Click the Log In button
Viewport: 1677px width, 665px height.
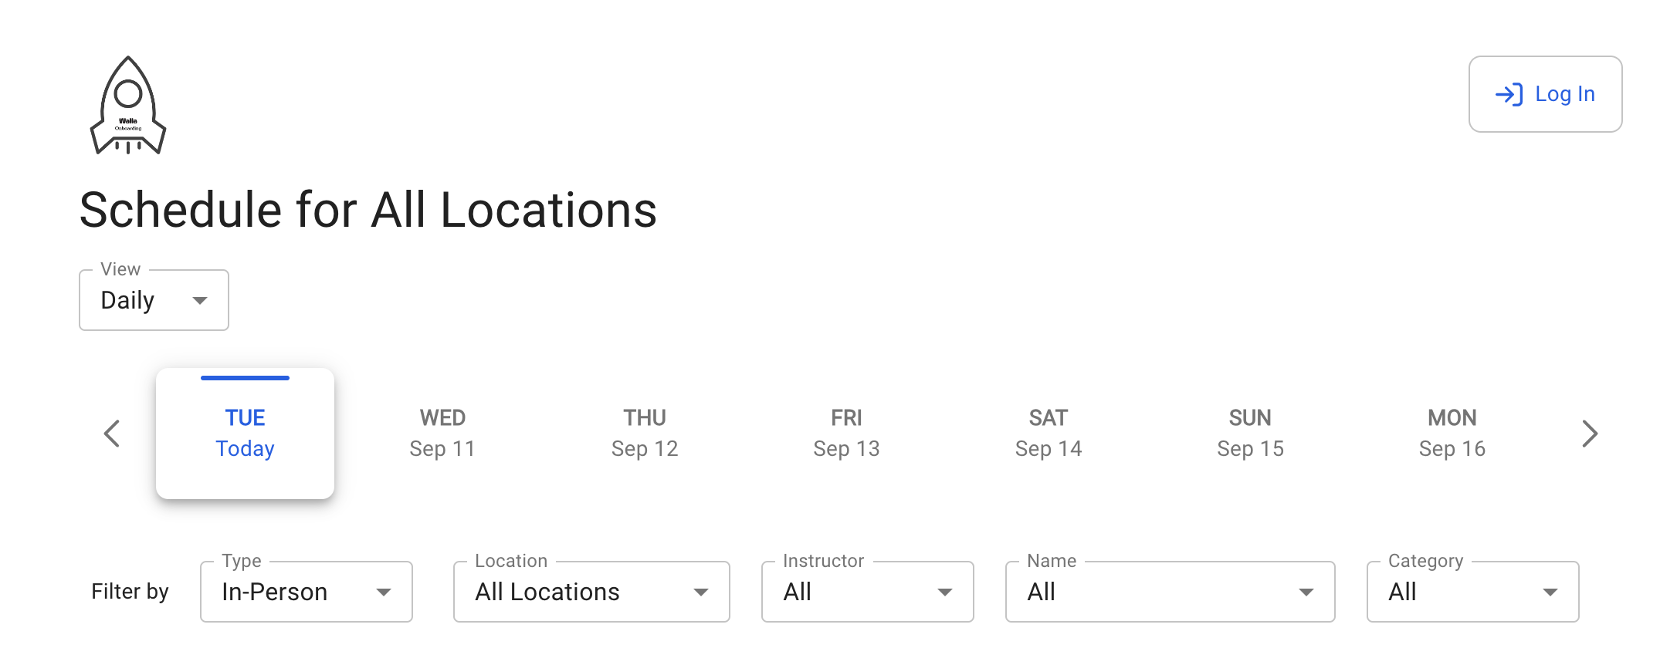coord(1545,94)
